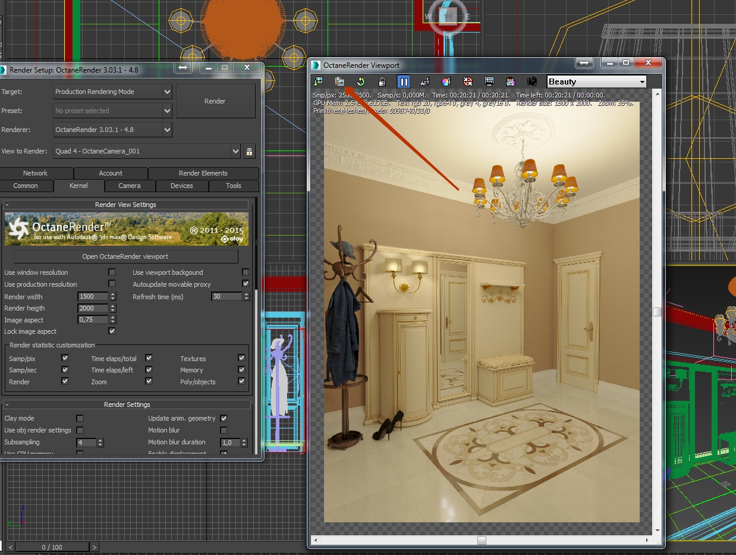Viewport: 736px width, 555px height.
Task: Click the OctaneRender window icon in Viewport title
Action: (x=316, y=65)
